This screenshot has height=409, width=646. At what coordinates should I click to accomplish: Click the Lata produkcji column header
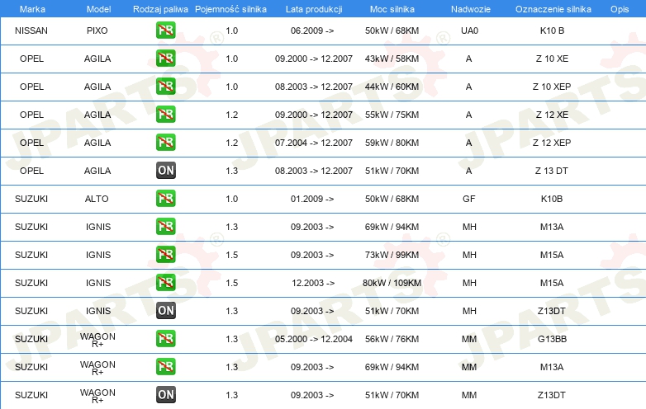click(314, 9)
